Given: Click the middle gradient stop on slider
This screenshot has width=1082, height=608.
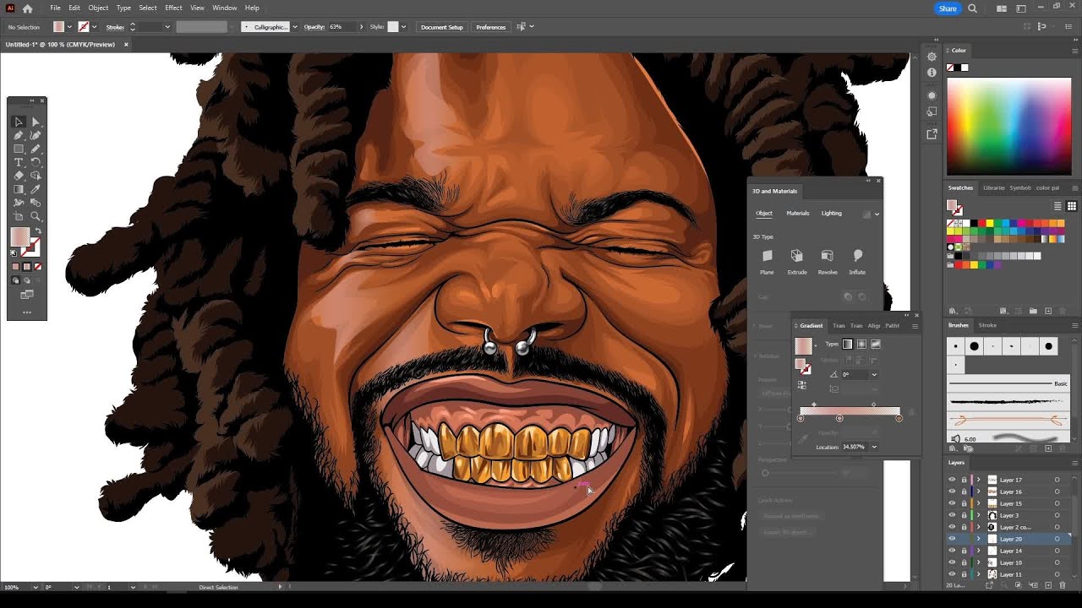Looking at the screenshot, I should [x=839, y=418].
